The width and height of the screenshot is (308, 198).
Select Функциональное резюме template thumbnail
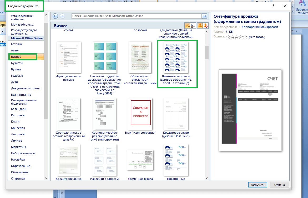[69, 58]
